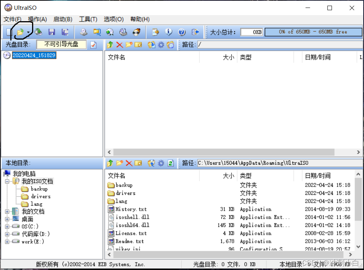
Task: Open the 帮助(H) menu
Action: [x=140, y=19]
